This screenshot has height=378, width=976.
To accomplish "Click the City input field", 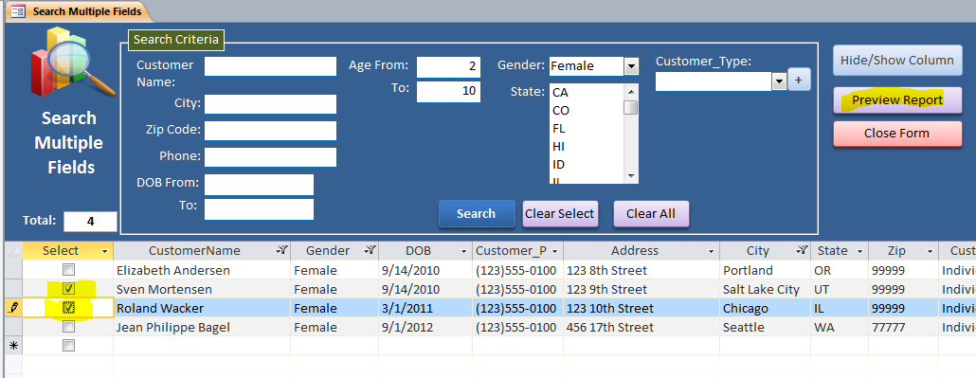I will tap(270, 104).
